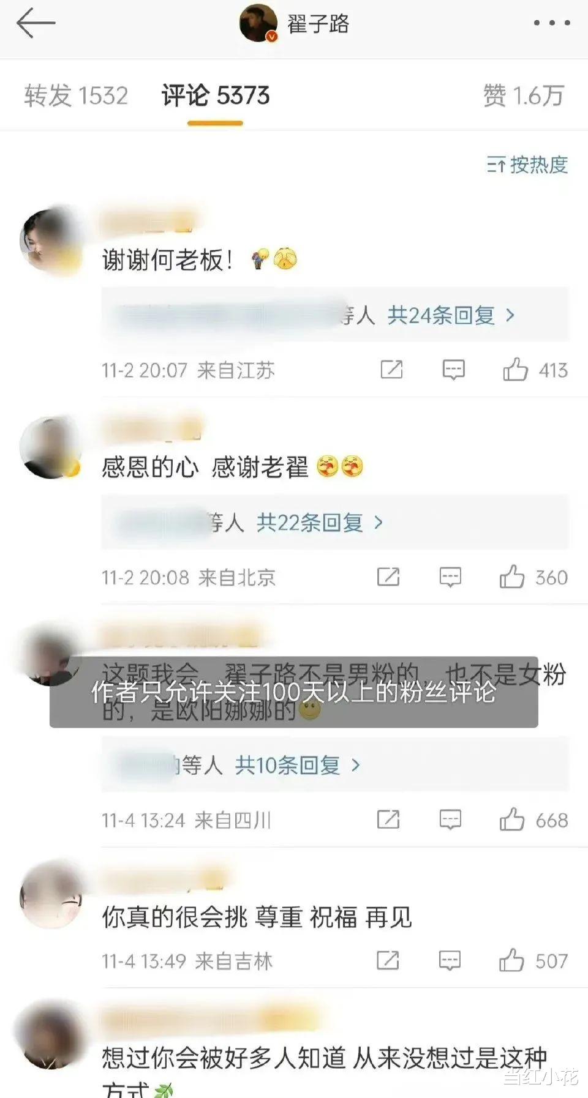Tap the back arrow icon
This screenshot has height=1098, width=588.
[36, 23]
